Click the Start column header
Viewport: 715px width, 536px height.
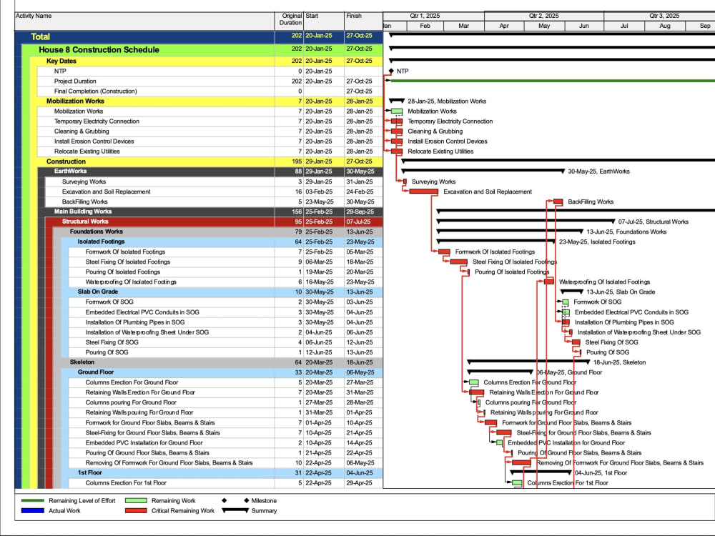pos(324,21)
